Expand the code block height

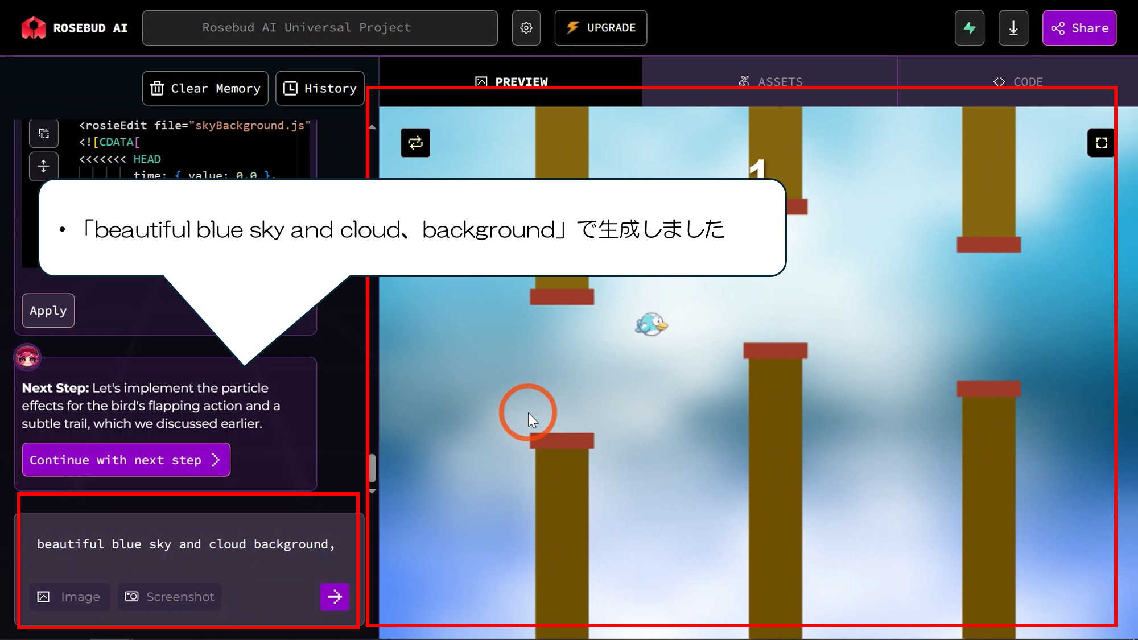(x=44, y=166)
